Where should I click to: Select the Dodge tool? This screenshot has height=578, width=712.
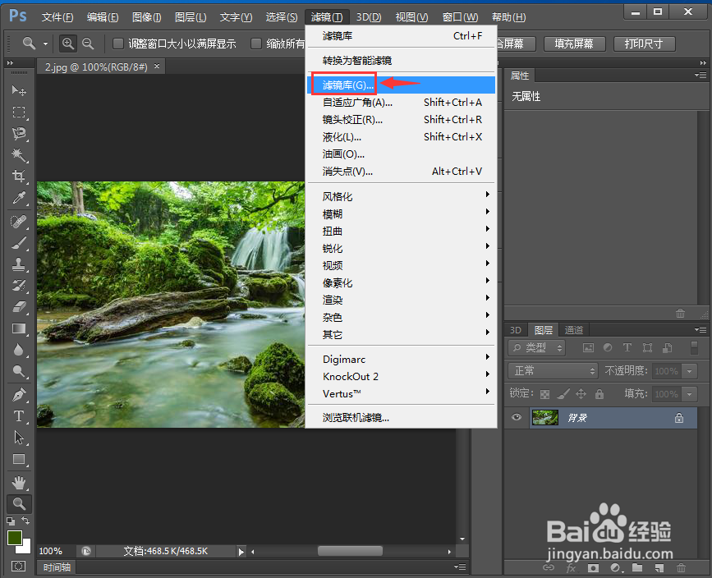19,371
